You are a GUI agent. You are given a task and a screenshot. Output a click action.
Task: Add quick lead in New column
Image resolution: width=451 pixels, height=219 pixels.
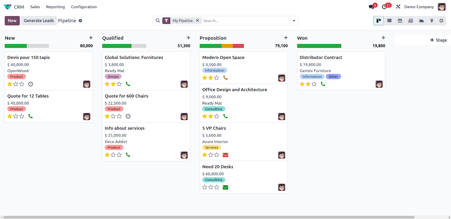(91, 38)
